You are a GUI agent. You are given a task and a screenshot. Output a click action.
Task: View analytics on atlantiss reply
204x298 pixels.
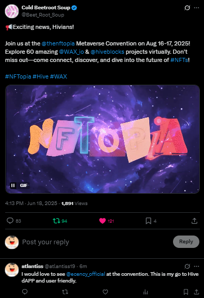[x=146, y=292]
